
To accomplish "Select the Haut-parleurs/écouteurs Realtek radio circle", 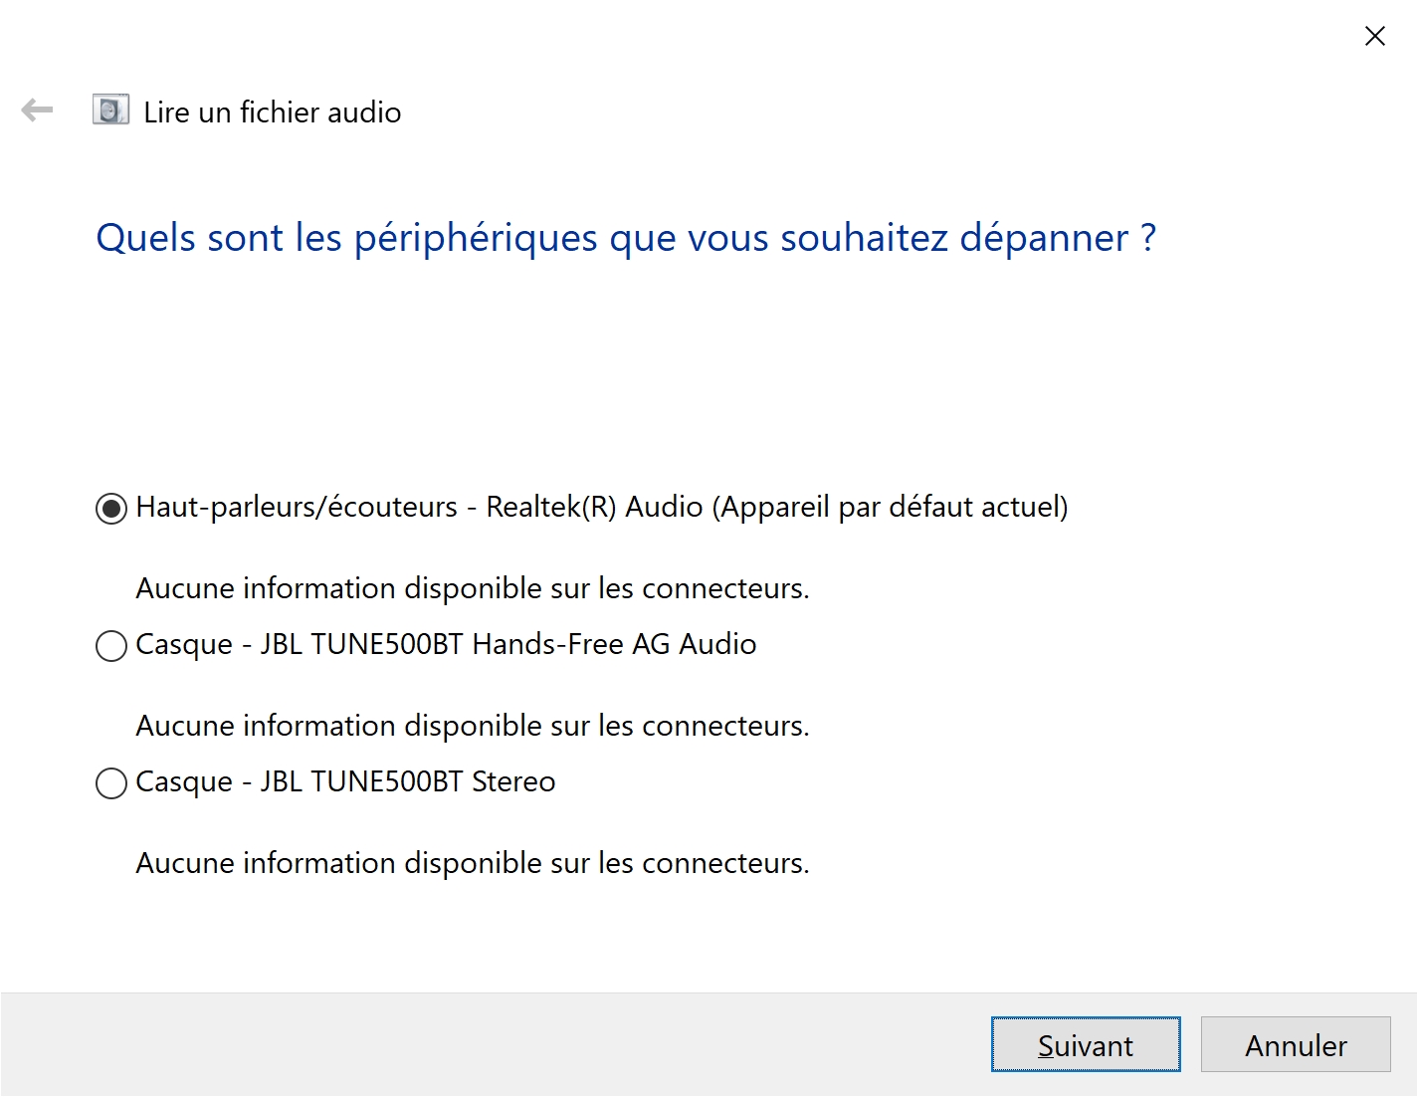I will click(111, 509).
